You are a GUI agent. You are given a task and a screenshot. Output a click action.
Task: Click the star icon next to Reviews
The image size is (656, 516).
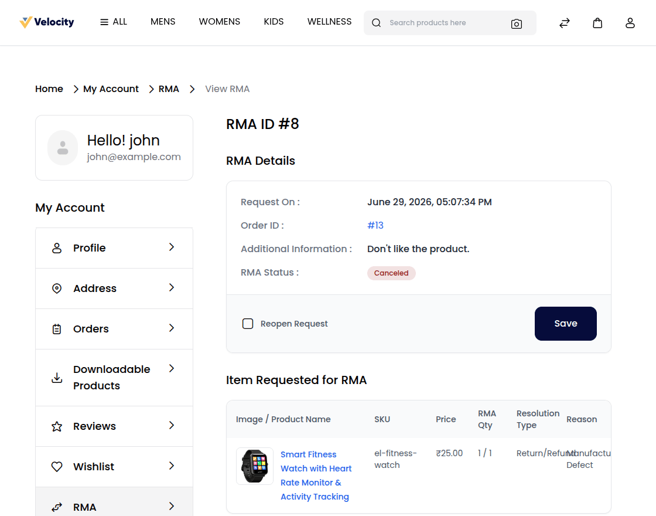[x=57, y=426]
